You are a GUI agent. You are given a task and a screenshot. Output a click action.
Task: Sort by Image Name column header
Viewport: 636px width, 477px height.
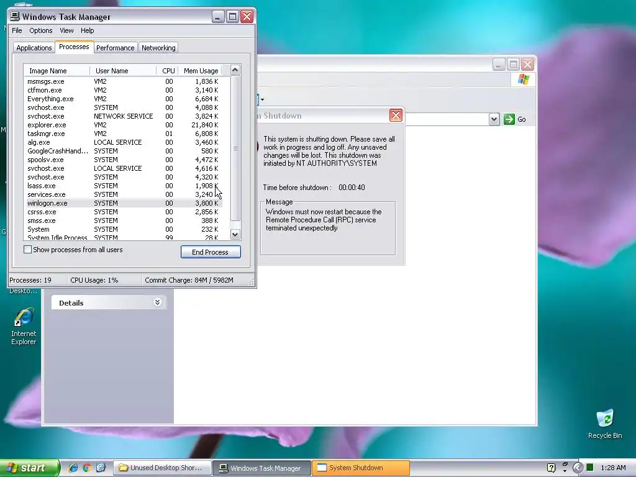point(57,71)
